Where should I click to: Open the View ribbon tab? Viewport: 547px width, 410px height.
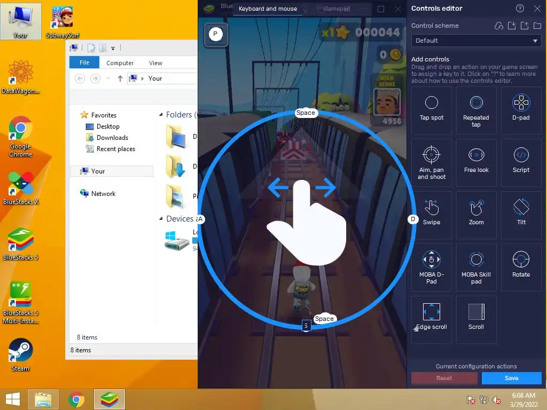tap(155, 63)
